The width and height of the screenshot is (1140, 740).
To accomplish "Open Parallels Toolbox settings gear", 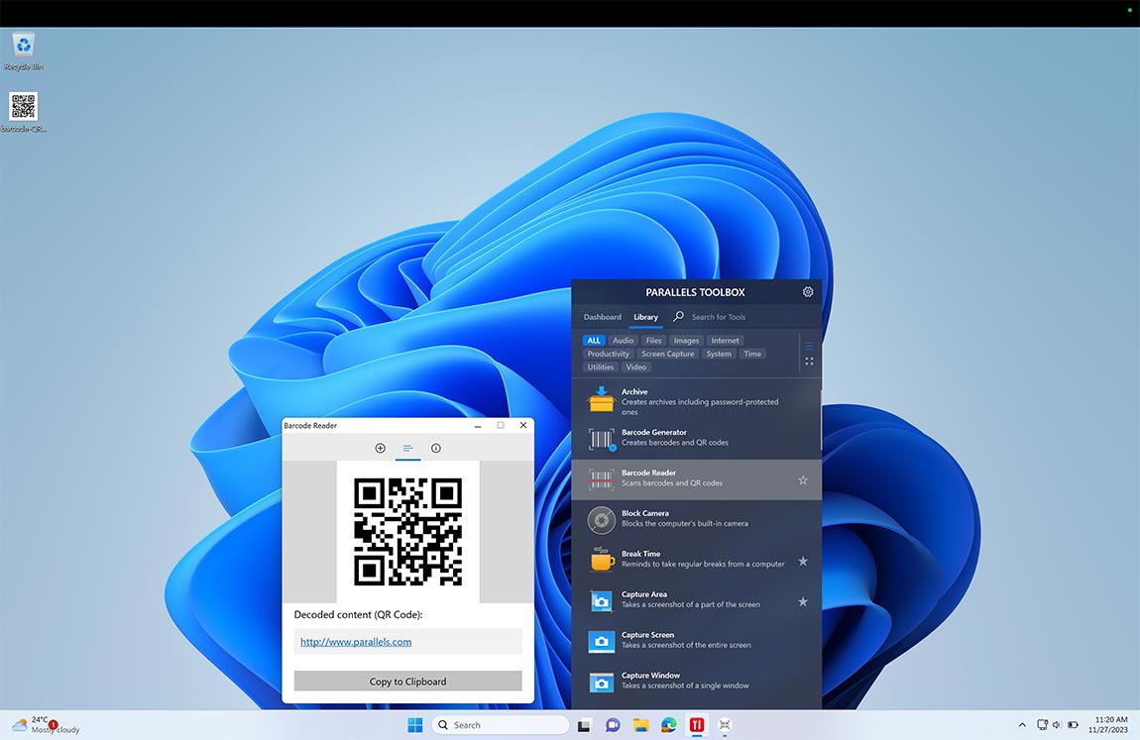I will click(x=808, y=291).
